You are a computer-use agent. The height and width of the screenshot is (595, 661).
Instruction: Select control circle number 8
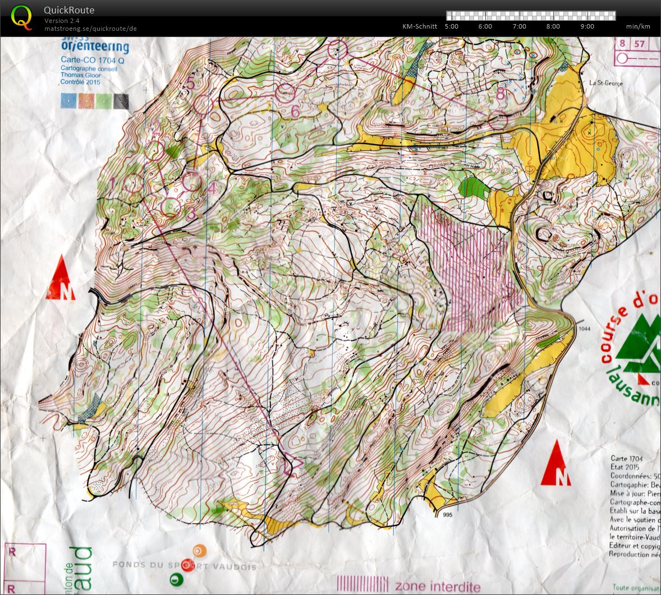click(498, 120)
